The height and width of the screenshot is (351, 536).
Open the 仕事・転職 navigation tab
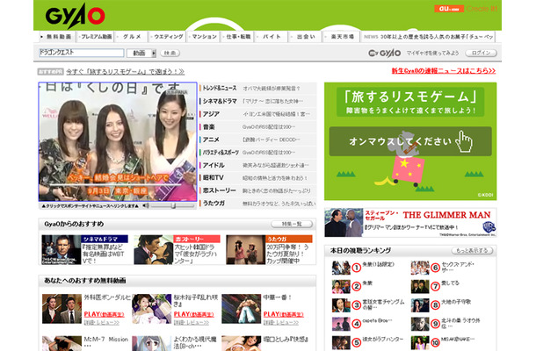(x=238, y=37)
